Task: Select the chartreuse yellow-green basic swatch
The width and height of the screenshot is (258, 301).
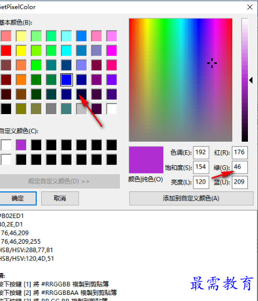Action: [36, 51]
